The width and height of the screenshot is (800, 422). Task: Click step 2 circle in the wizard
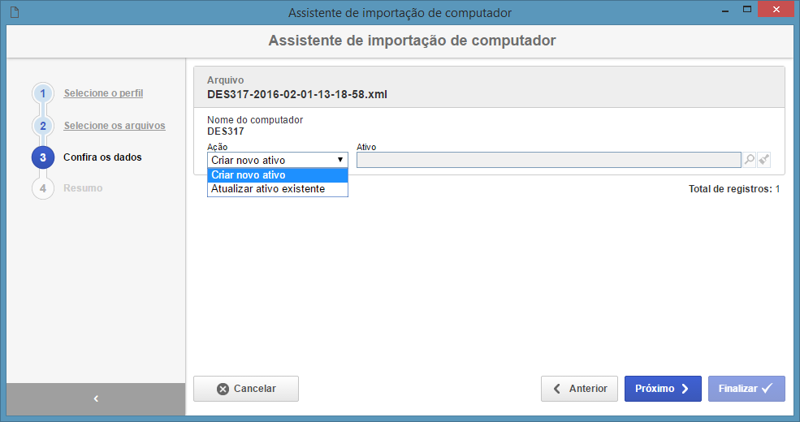click(x=43, y=126)
